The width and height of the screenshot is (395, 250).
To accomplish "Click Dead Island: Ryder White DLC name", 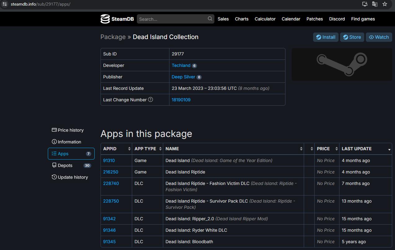I will click(196, 230).
